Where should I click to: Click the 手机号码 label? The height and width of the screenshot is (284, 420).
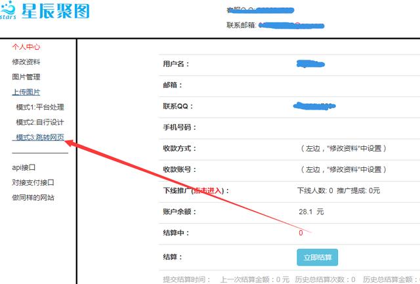click(x=179, y=127)
